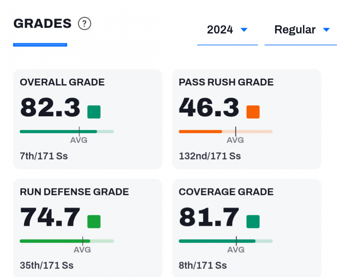Click the Coverage Grade progress bar
Screen dimensions: 337x277
(225, 241)
